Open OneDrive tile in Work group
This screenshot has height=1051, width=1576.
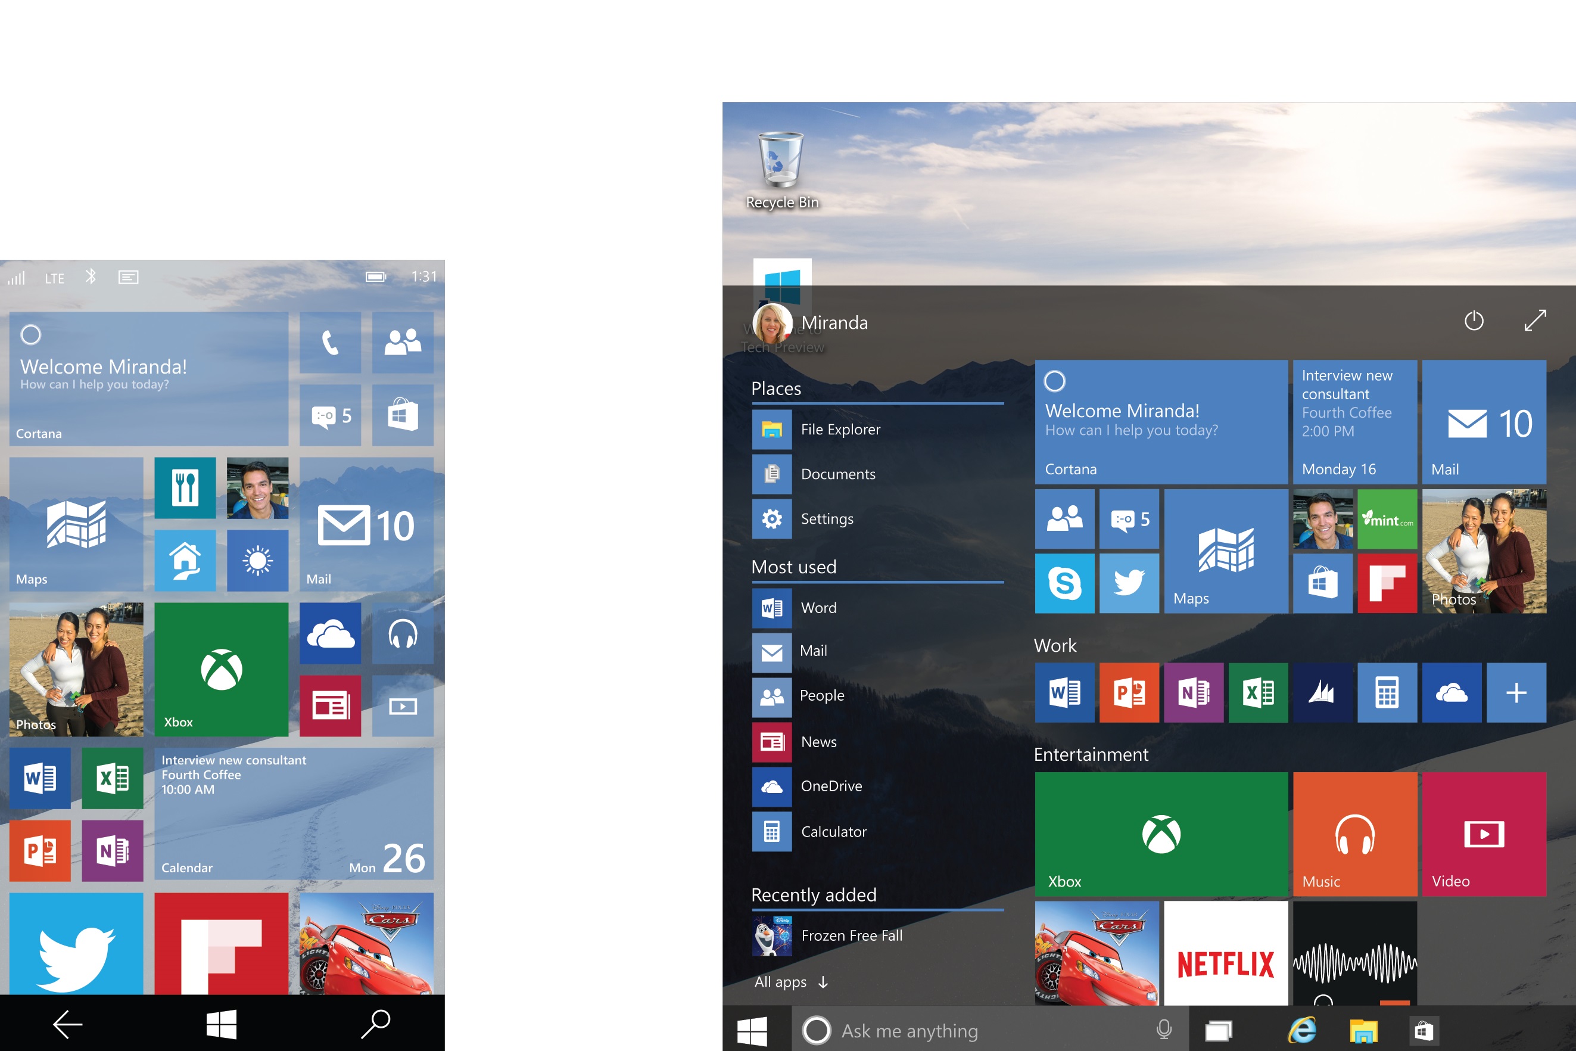(1452, 692)
